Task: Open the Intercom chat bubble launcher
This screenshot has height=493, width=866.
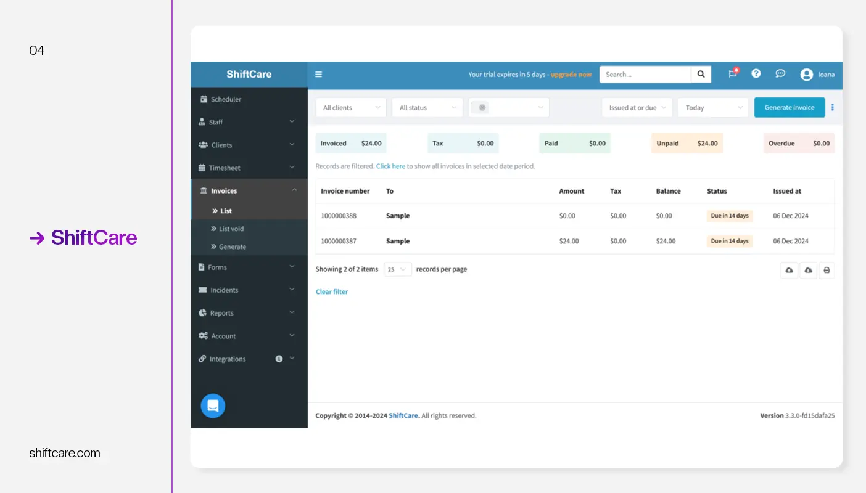Action: pos(213,405)
